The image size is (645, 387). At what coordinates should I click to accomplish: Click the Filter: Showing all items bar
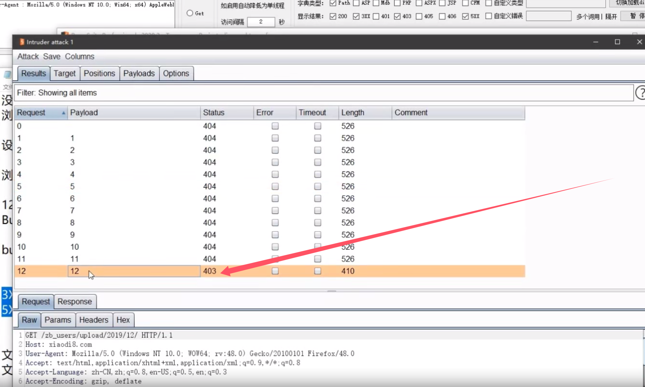click(324, 93)
